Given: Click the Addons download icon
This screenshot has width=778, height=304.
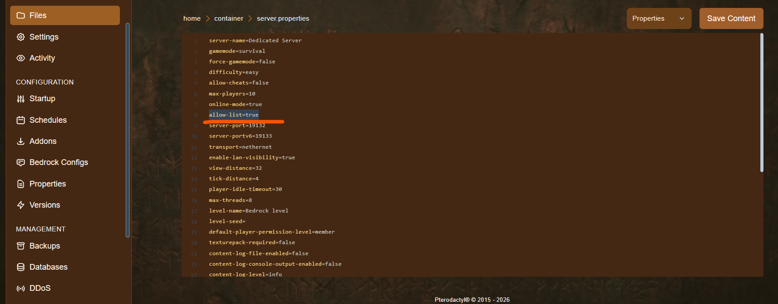Looking at the screenshot, I should [x=21, y=141].
